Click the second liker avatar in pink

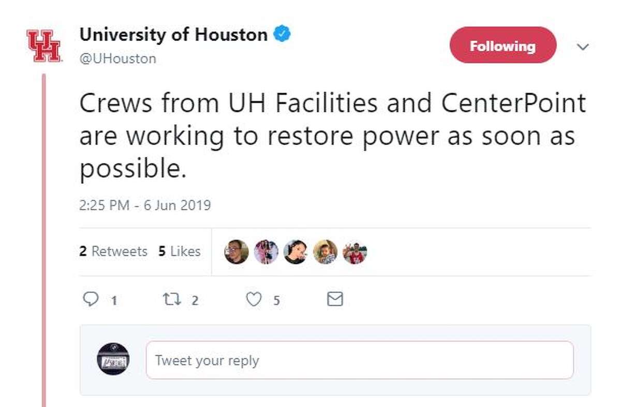[266, 252]
